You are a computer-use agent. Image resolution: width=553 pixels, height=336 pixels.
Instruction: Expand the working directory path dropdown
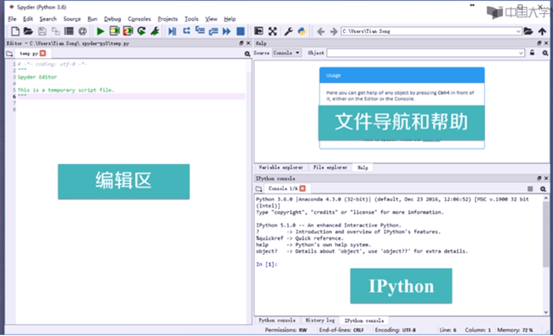pos(518,31)
